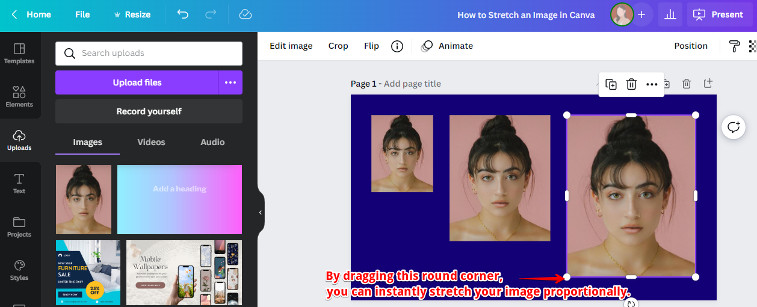757x307 pixels.
Task: Click the Record yourself button
Action: click(149, 111)
